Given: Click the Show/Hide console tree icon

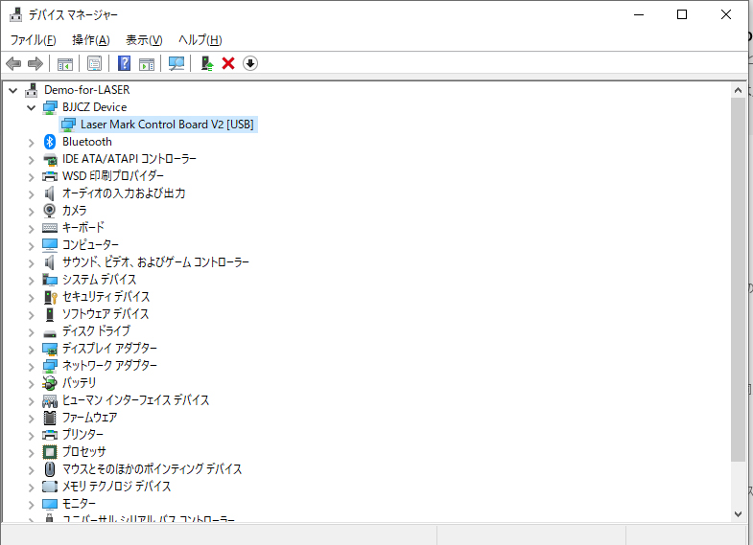Looking at the screenshot, I should click(x=65, y=63).
